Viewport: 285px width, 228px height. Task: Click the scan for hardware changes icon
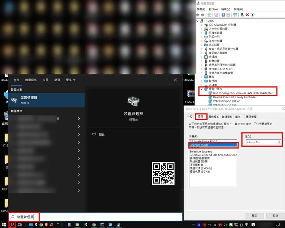click(235, 15)
